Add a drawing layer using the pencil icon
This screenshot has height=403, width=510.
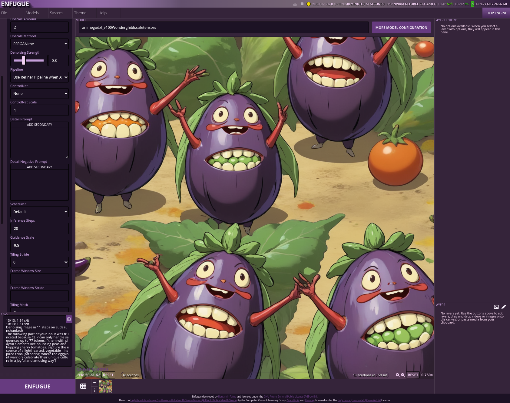coord(504,307)
